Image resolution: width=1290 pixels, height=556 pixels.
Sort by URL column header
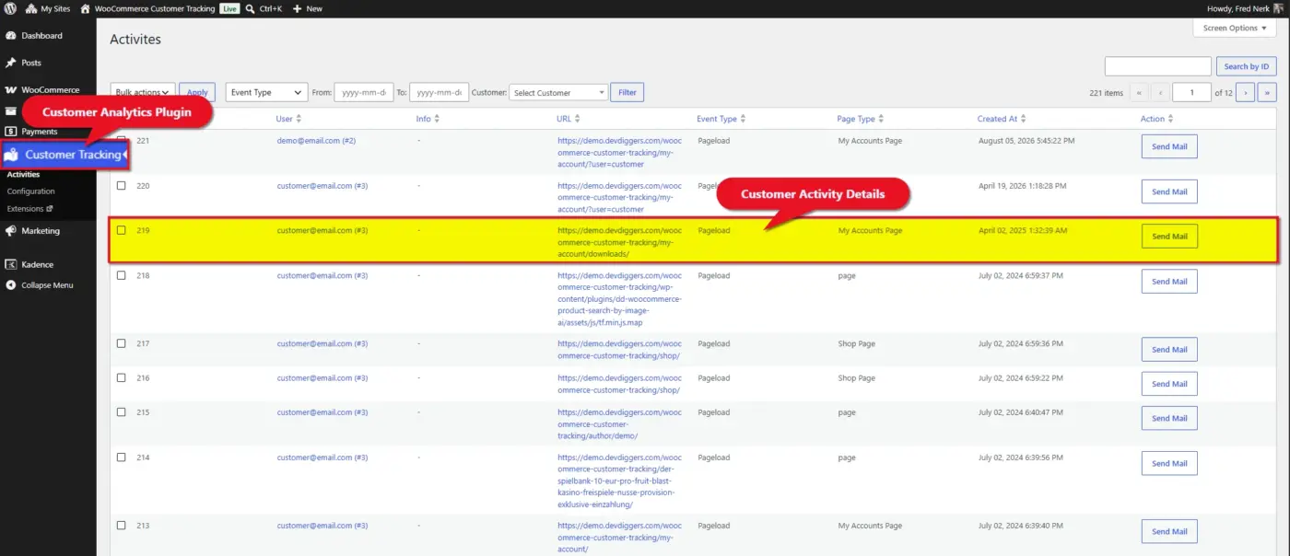click(569, 119)
